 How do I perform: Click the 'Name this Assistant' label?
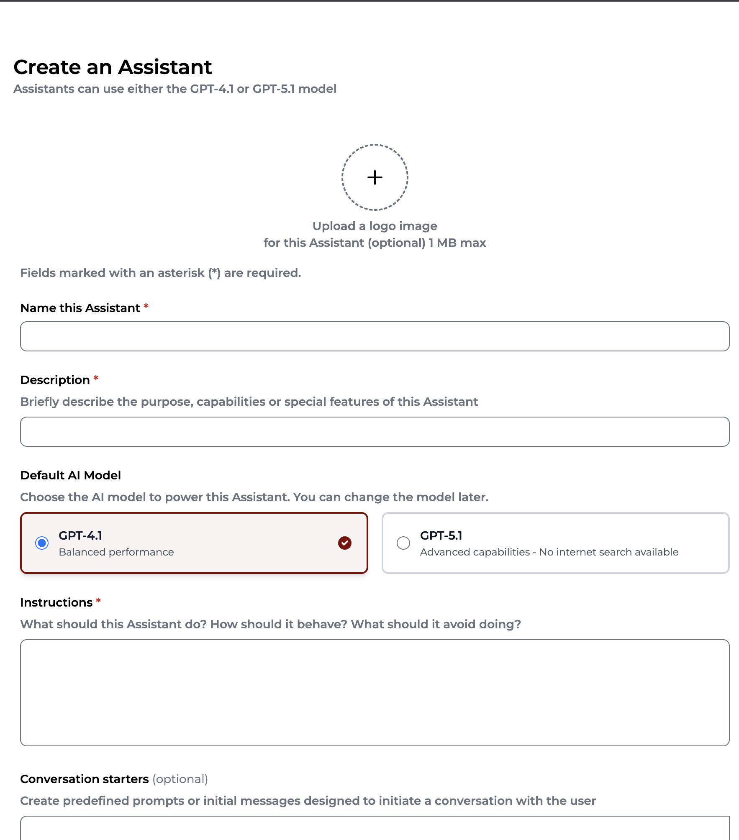tap(80, 308)
